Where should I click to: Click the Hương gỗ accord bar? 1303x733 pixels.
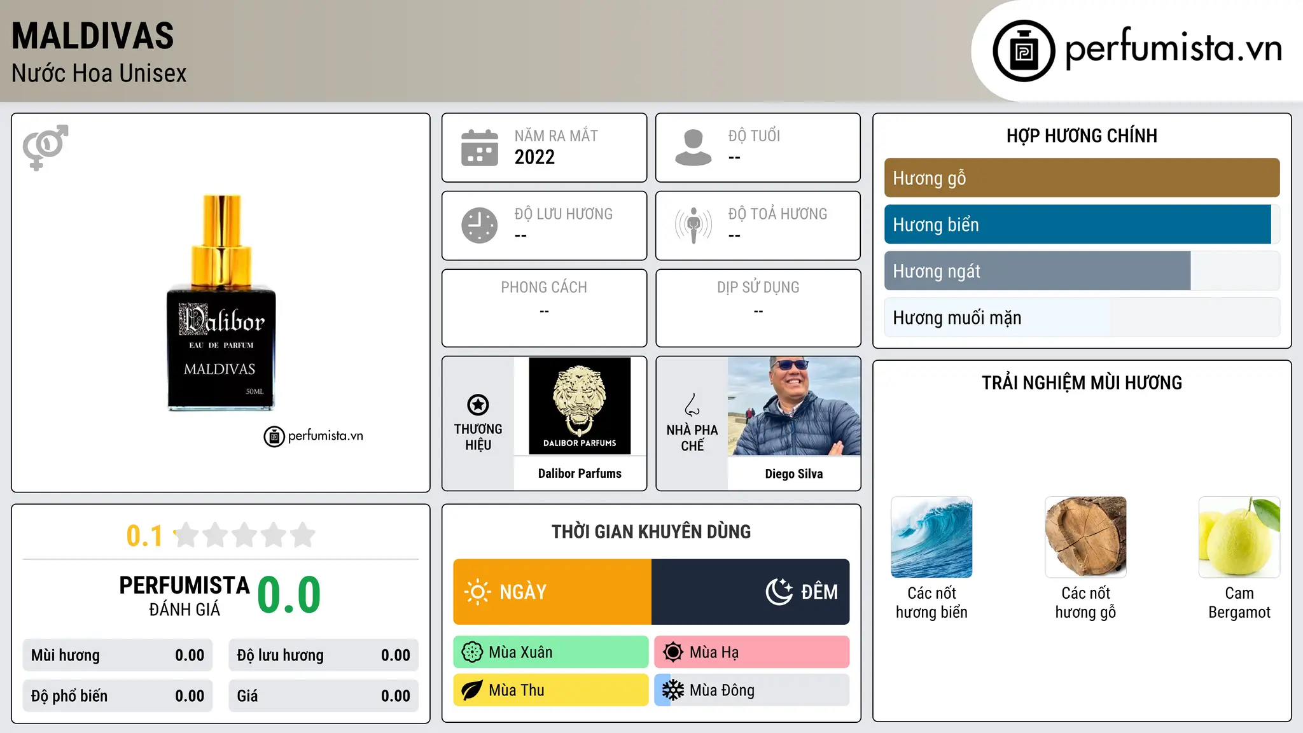click(x=1082, y=178)
